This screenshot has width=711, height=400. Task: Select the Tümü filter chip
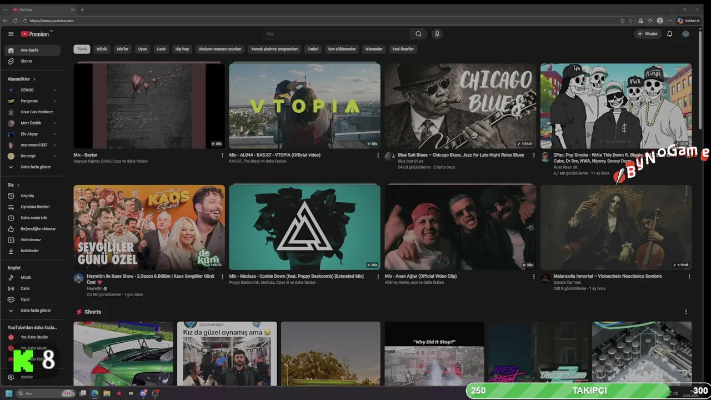click(x=82, y=49)
